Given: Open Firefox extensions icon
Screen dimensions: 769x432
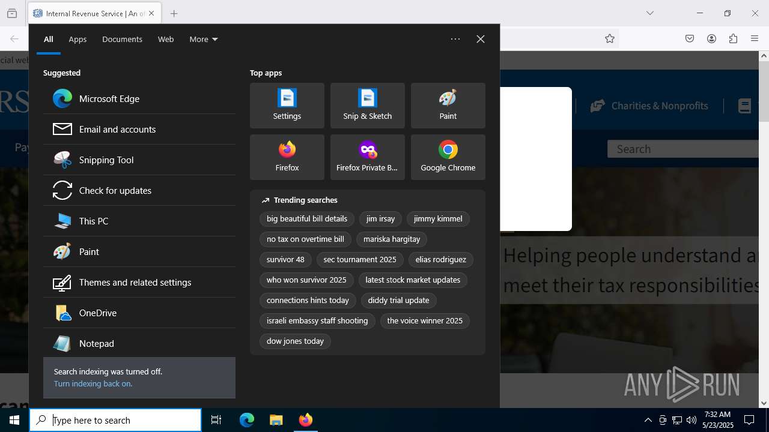Looking at the screenshot, I should (733, 38).
